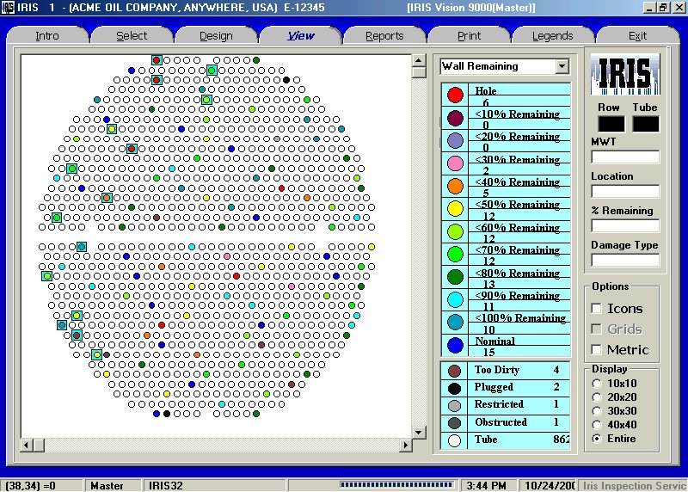The height and width of the screenshot is (492, 688).
Task: Open the Wall Remaining dropdown
Action: click(562, 66)
